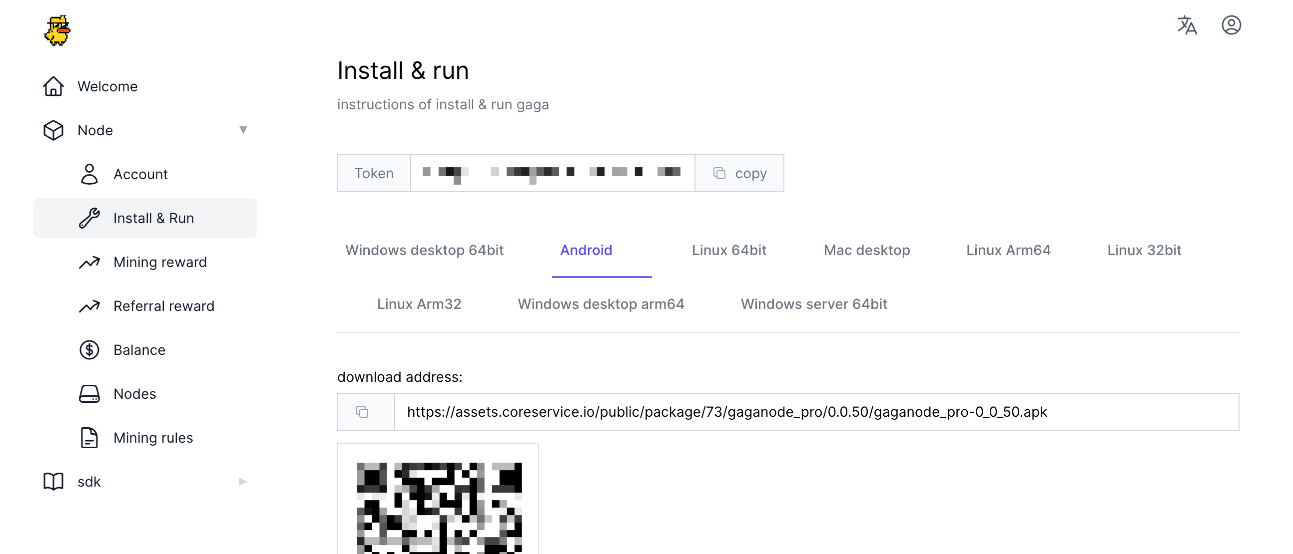The height and width of the screenshot is (554, 1293).
Task: Open the Mac desktop tab
Action: 866,250
